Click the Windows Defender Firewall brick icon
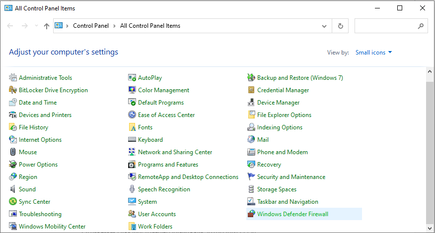The height and width of the screenshot is (233, 435). 251,214
